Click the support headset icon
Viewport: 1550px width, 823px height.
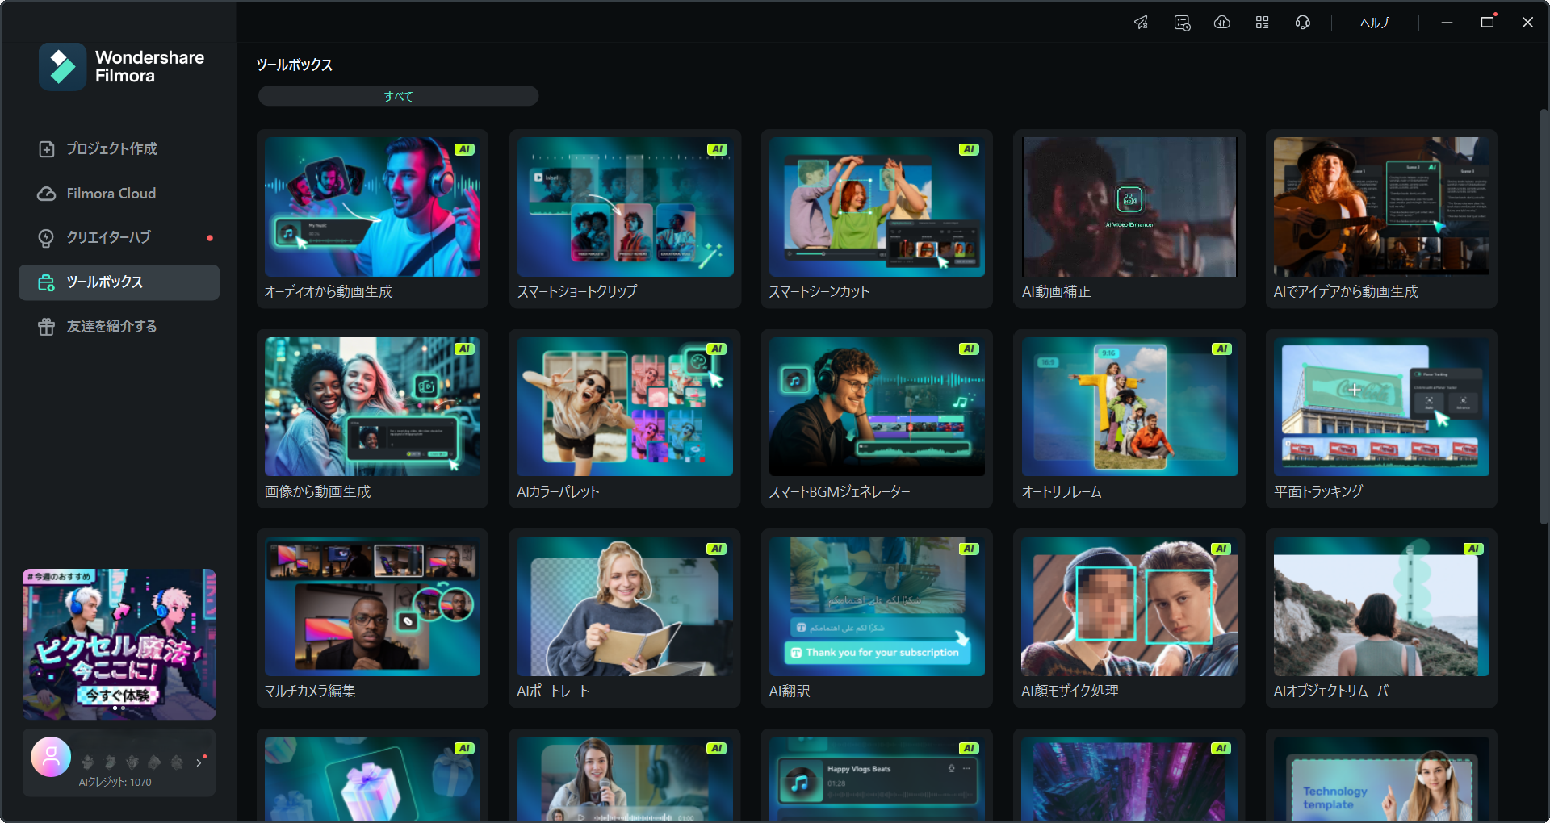(x=1303, y=23)
